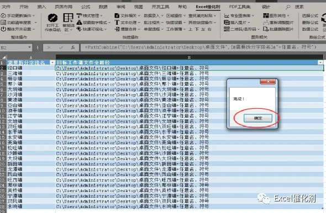Image resolution: width=326 pixels, height=213 pixels.
Task: Click the 批量删除图片 icon
Action: pyautogui.click(x=266, y=29)
